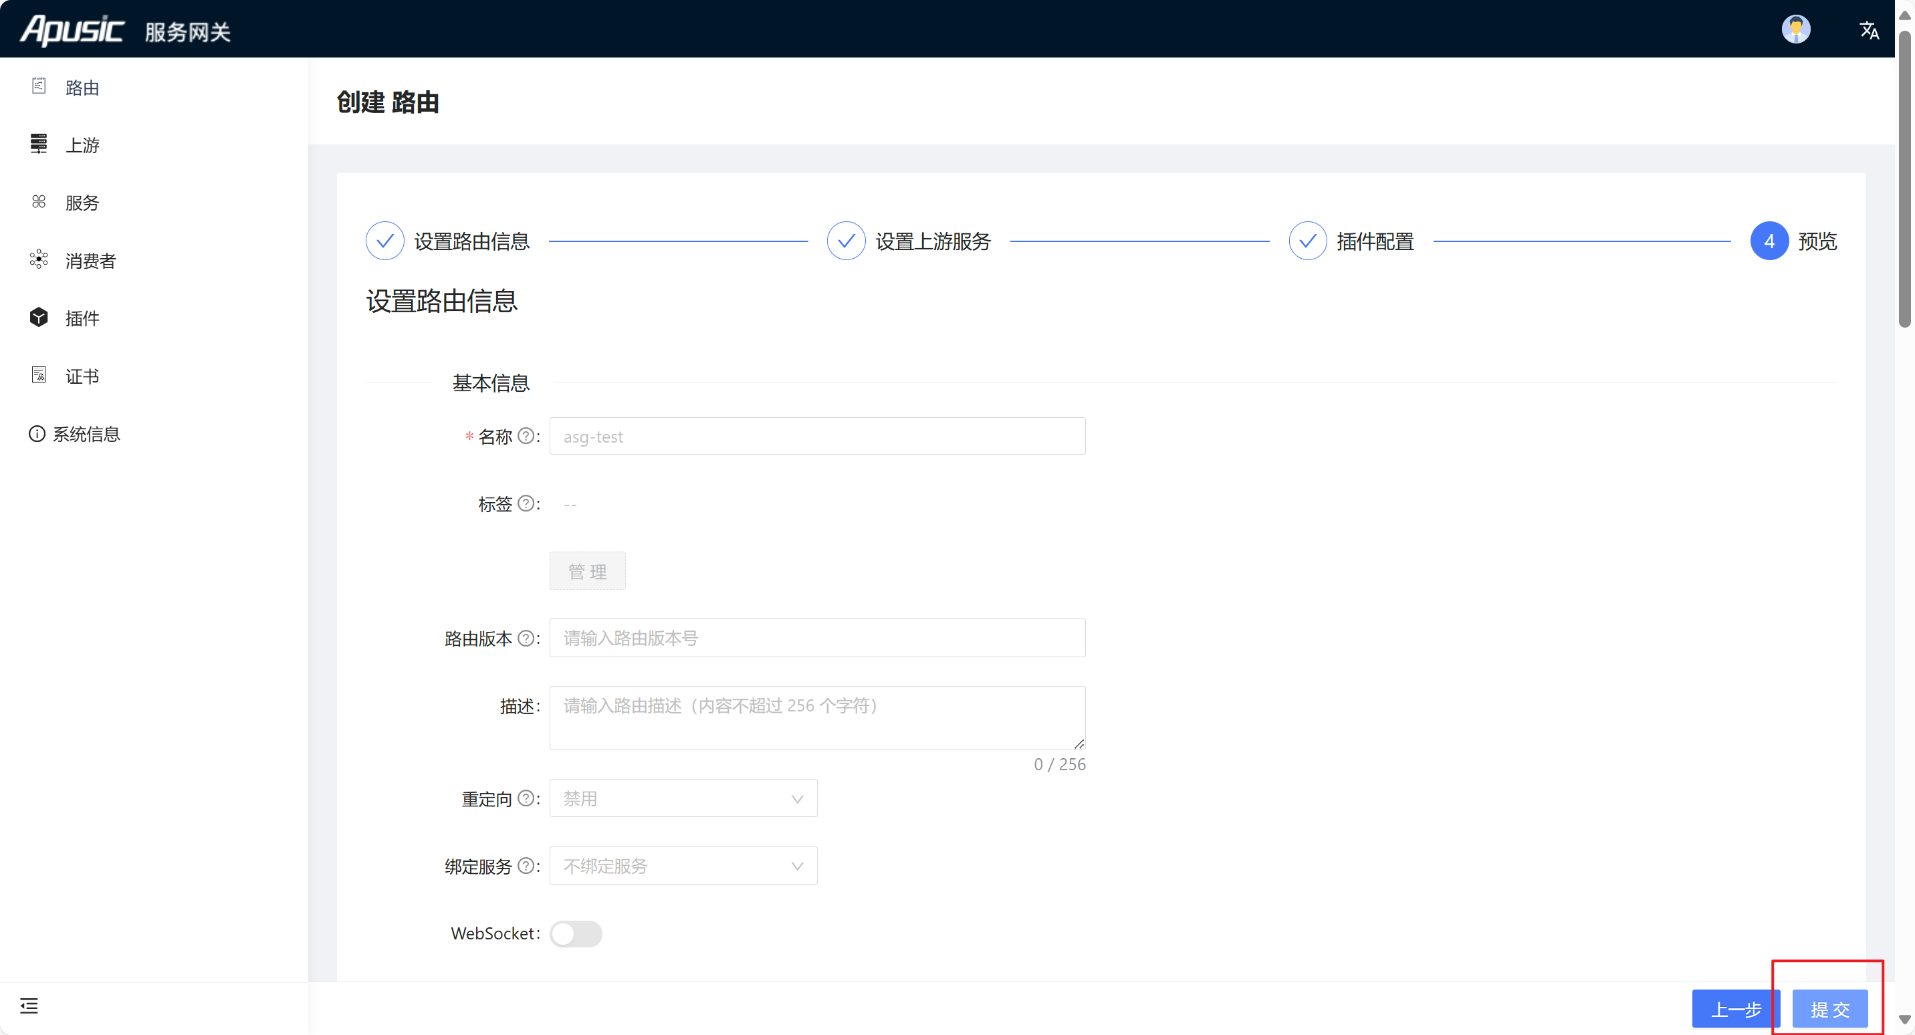This screenshot has height=1035, width=1915.
Task: Open the 绑定服务 dropdown
Action: [x=683, y=865]
